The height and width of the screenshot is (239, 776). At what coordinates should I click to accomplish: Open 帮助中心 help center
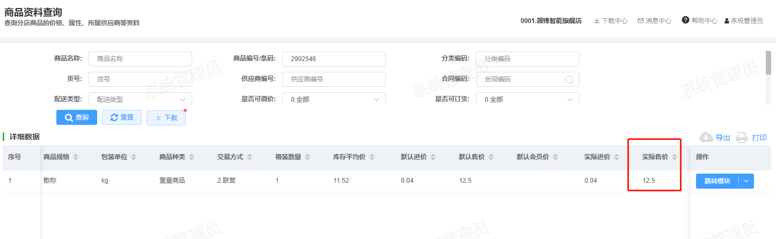700,20
